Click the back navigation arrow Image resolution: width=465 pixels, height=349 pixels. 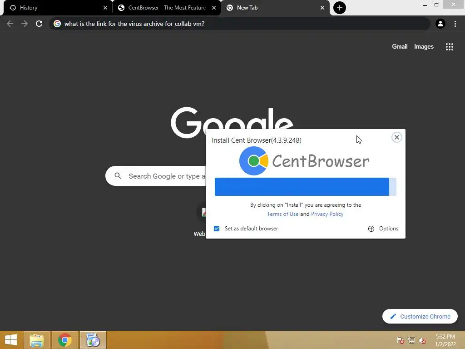[x=10, y=24]
